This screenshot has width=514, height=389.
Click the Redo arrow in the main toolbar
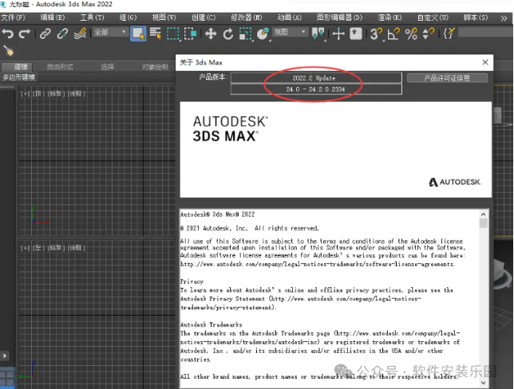[x=24, y=33]
